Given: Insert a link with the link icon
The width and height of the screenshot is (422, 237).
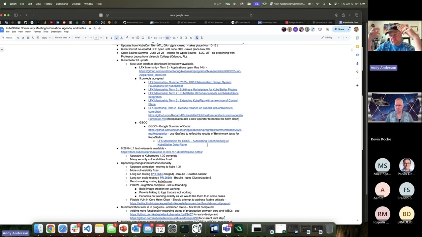Looking at the screenshot, I should [133, 38].
